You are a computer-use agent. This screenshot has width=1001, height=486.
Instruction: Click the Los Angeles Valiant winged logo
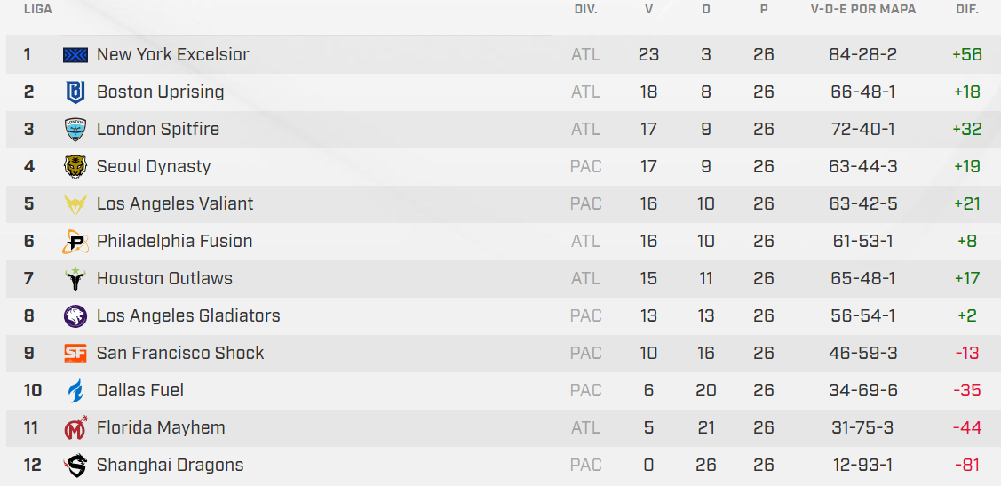pos(75,204)
